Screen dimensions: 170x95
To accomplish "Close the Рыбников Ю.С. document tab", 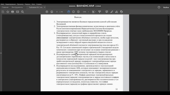I will point(45,7).
